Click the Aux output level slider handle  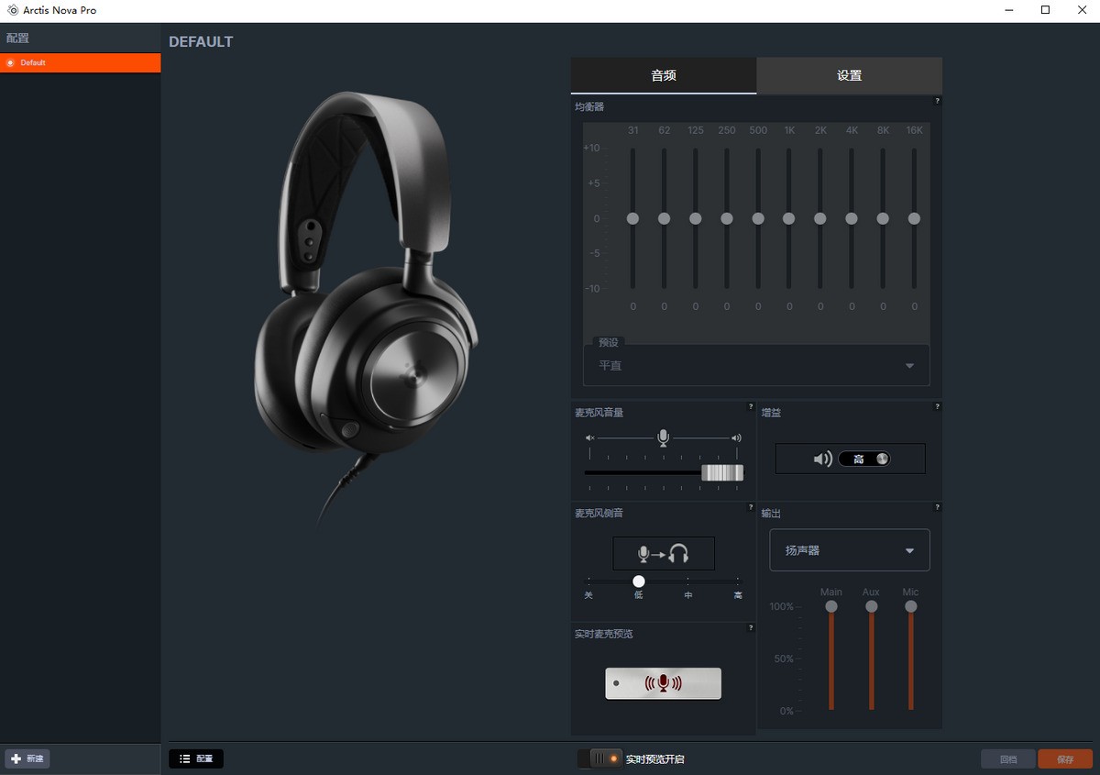pyautogui.click(x=871, y=606)
